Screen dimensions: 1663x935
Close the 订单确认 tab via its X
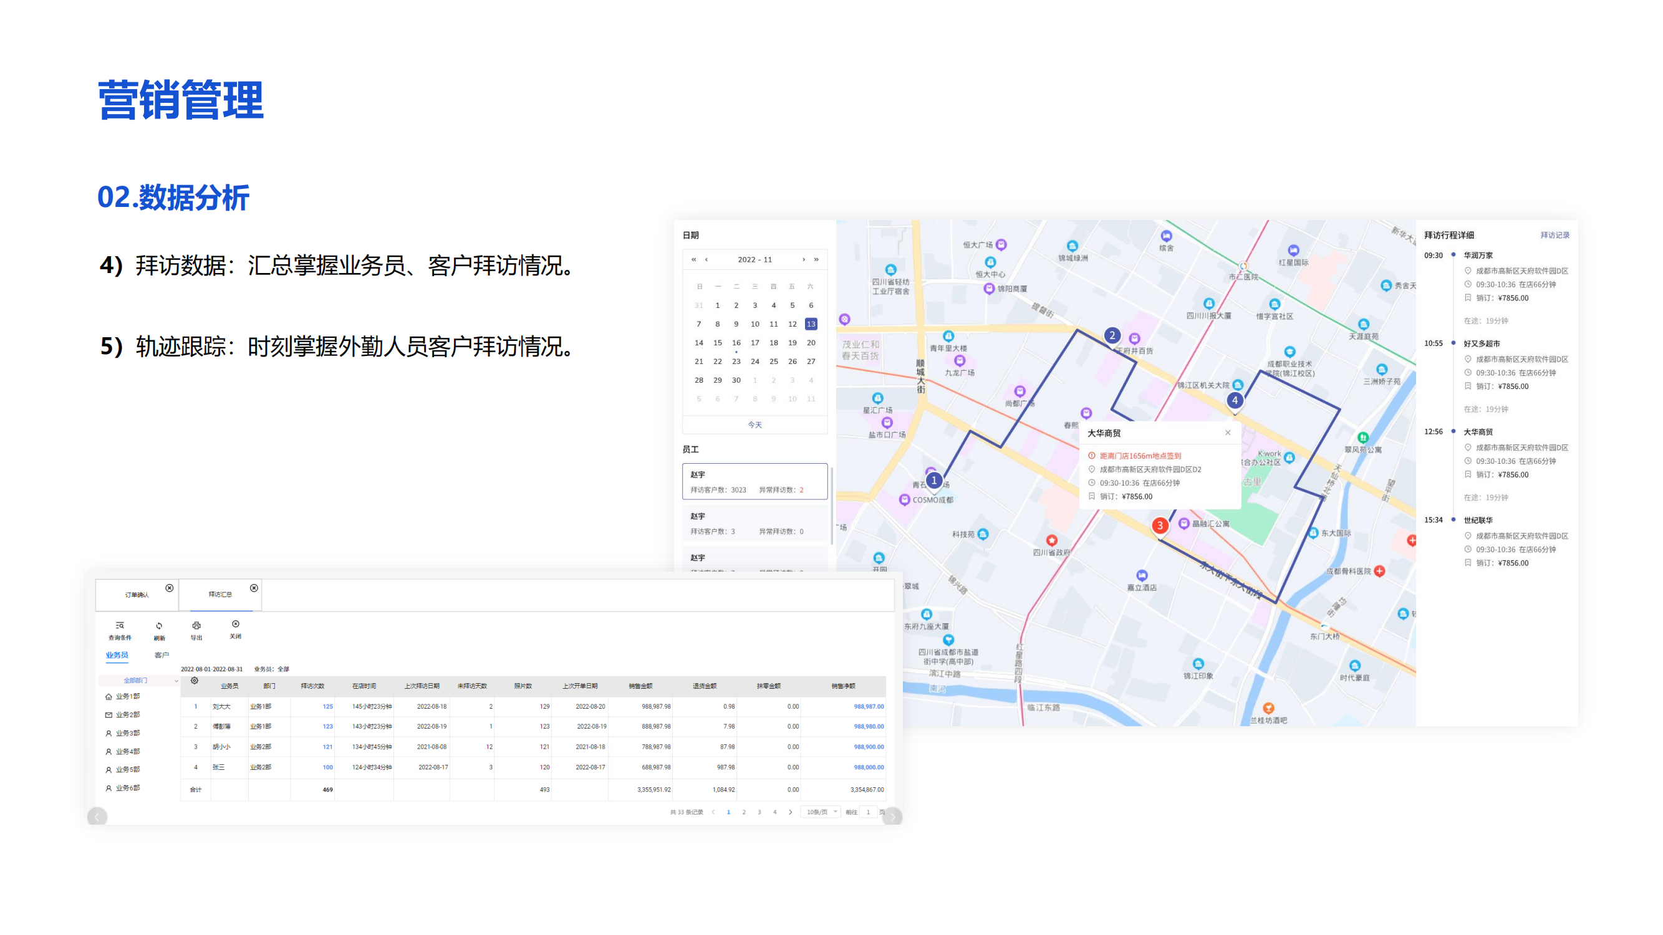(x=169, y=588)
